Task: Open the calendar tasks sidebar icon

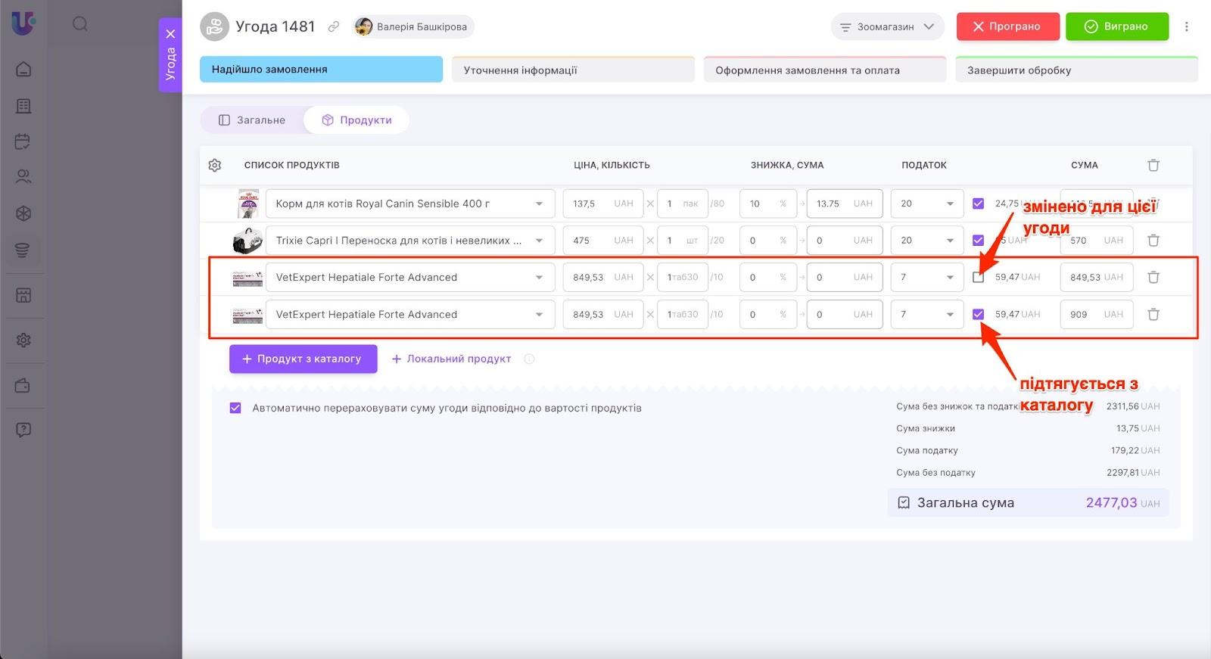Action: click(x=23, y=141)
